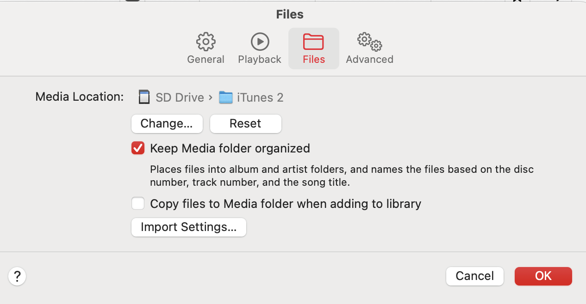Click the Playback play-circle icon
Image resolution: width=586 pixels, height=304 pixels.
(x=260, y=42)
